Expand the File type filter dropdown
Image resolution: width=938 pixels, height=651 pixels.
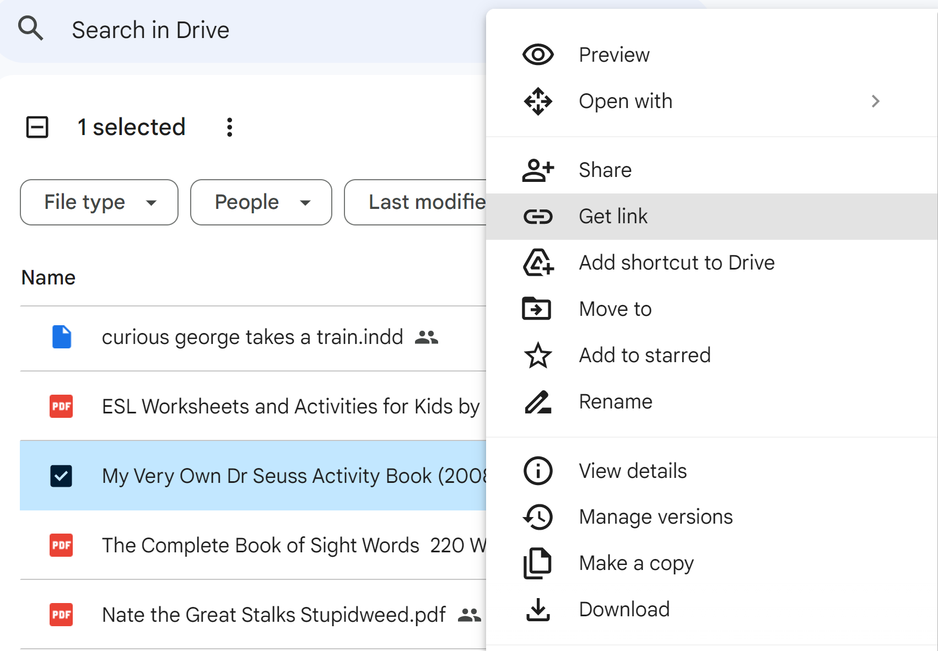[99, 202]
